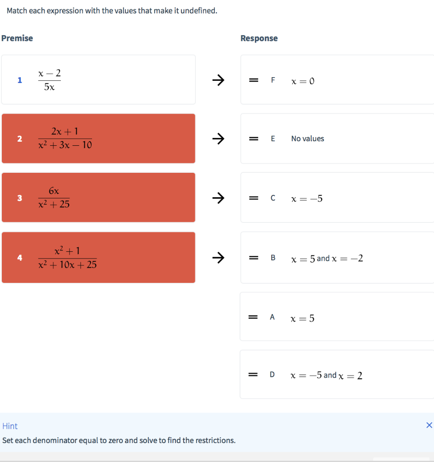Screen dimensions: 434x462
Task: Click the arrow next to premise 1
Action: tap(218, 80)
